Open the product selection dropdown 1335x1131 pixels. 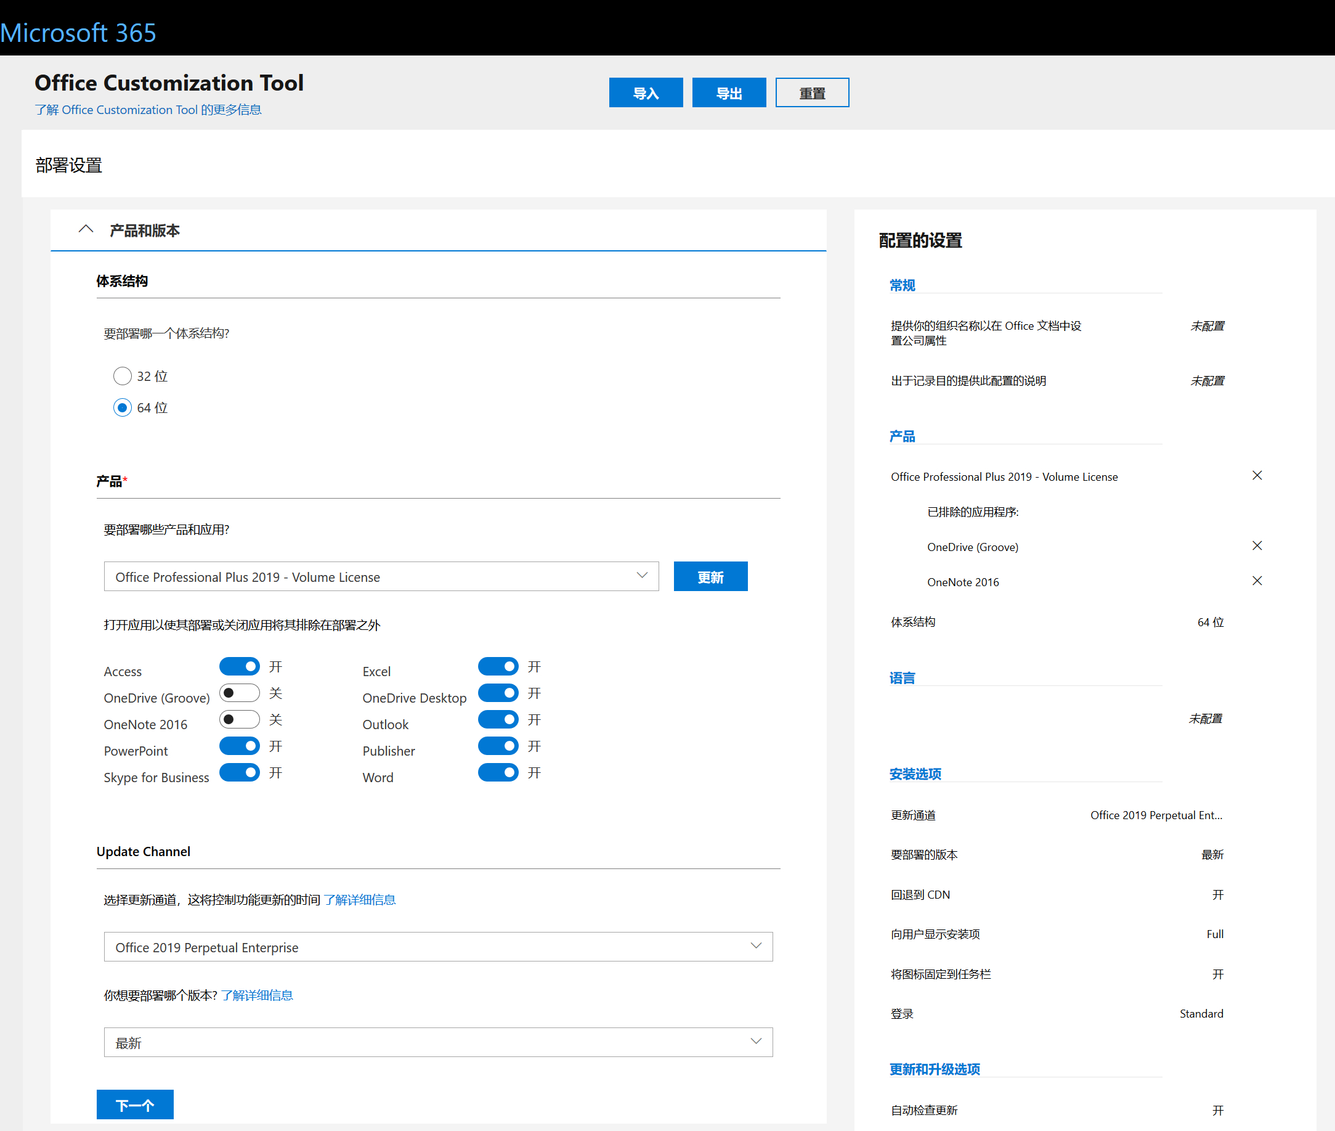point(381,576)
